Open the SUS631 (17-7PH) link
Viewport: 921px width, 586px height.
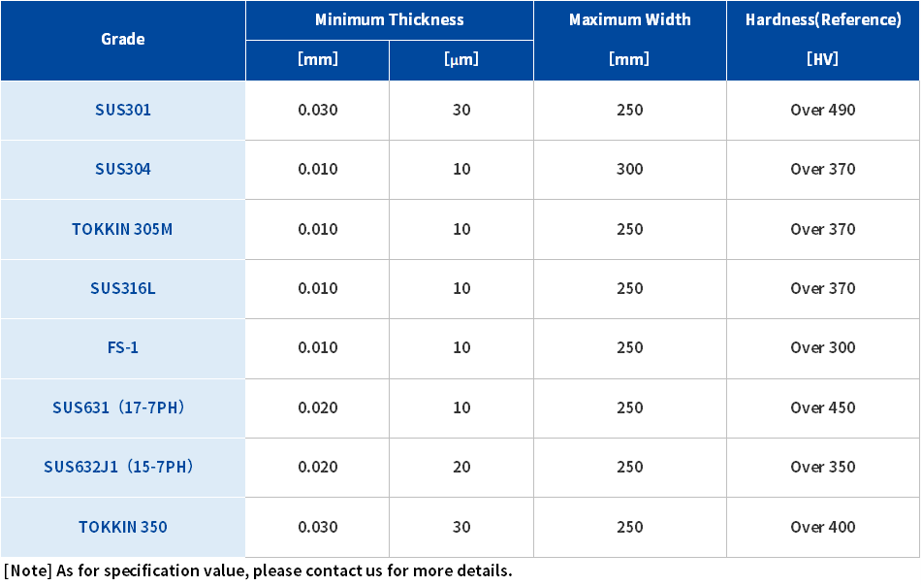point(118,407)
